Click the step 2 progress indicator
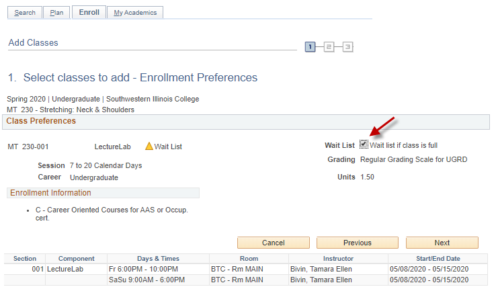 point(329,47)
